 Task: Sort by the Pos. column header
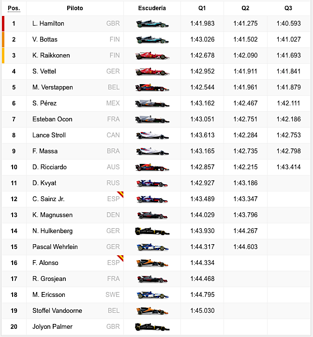pos(14,8)
